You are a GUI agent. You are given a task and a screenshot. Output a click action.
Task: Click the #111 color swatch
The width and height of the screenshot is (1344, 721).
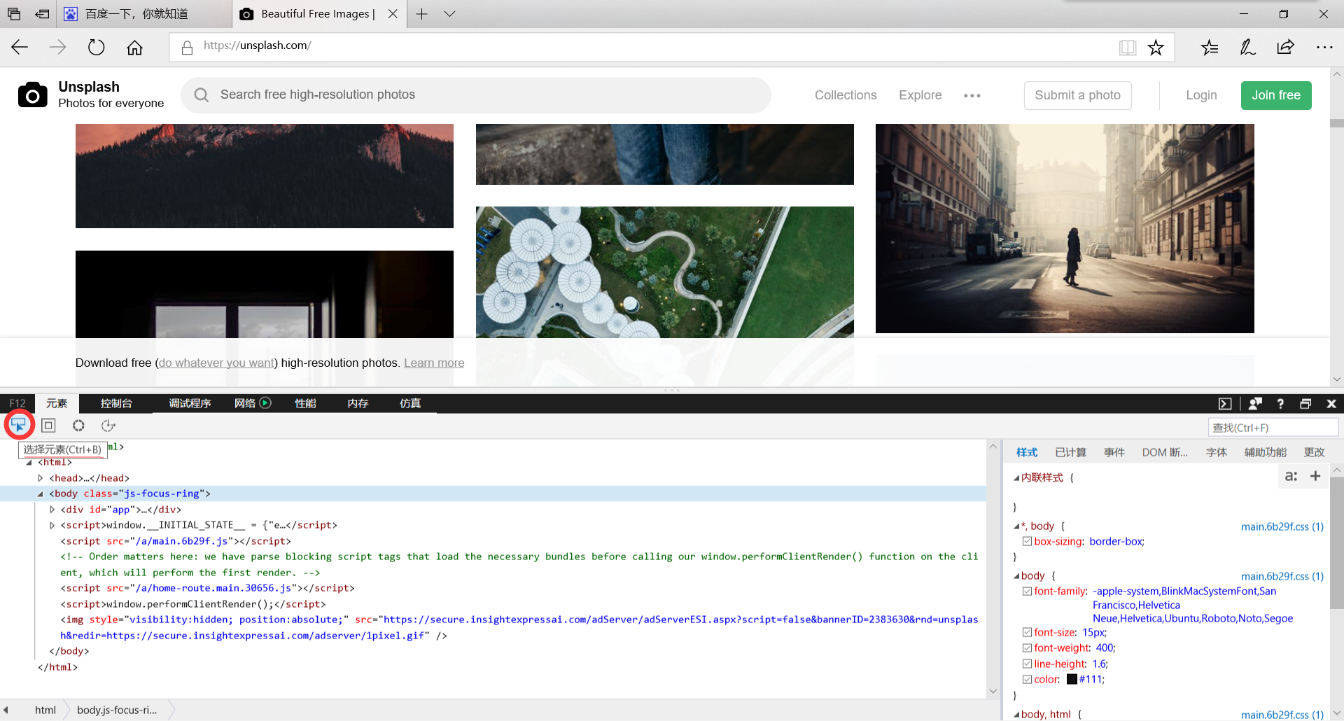[x=1072, y=679]
